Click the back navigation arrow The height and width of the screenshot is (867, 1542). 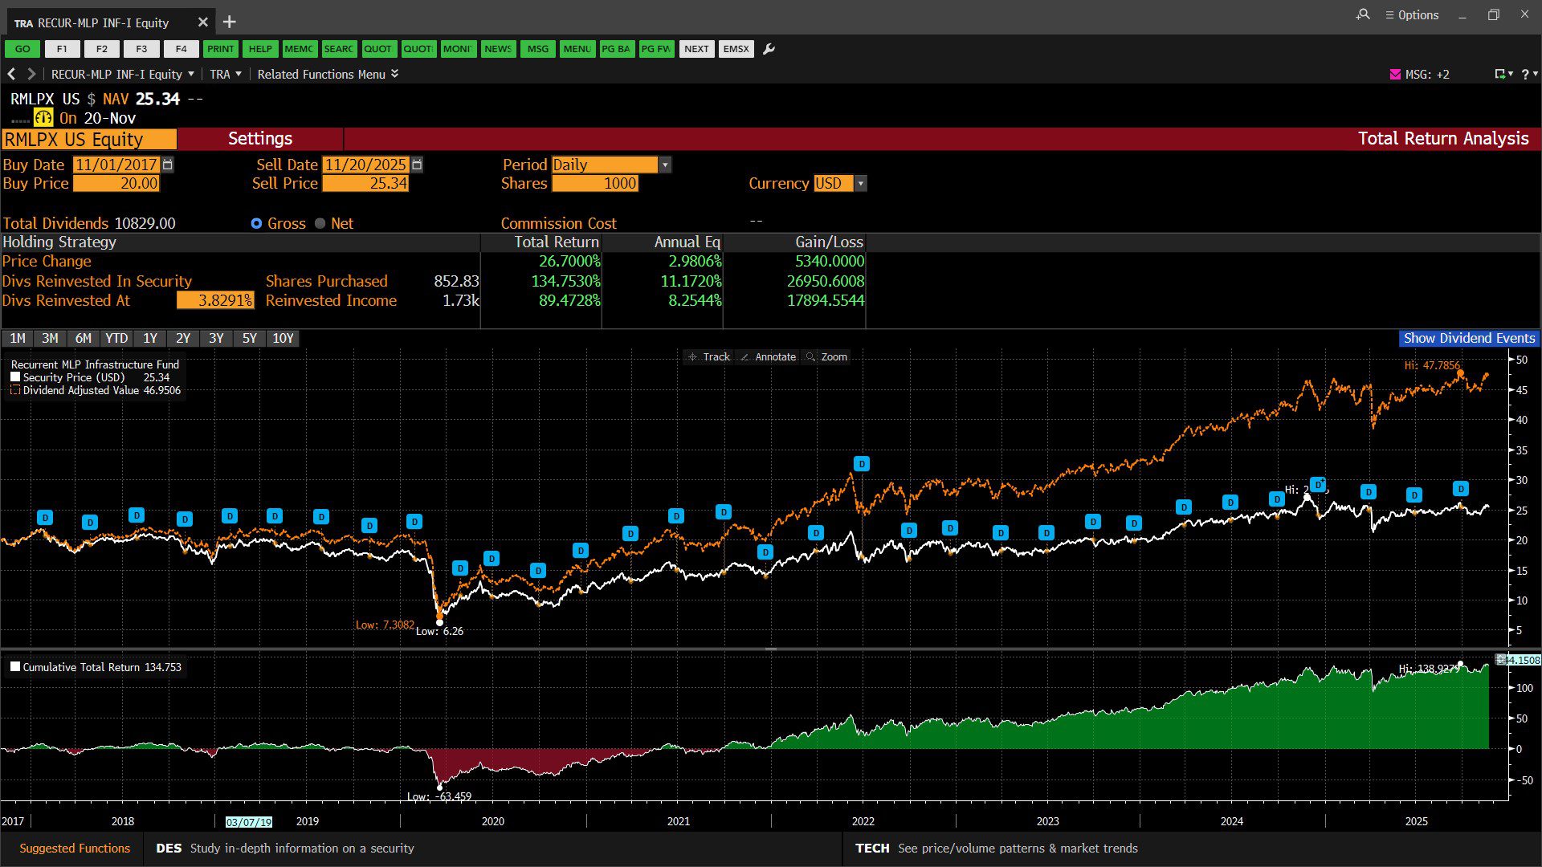11,74
